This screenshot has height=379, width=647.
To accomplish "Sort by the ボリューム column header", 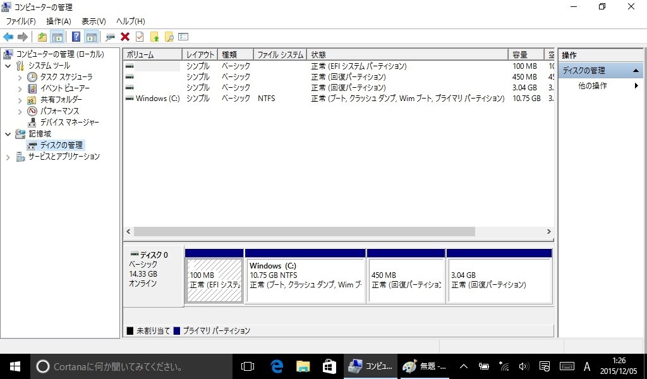I will pyautogui.click(x=153, y=54).
